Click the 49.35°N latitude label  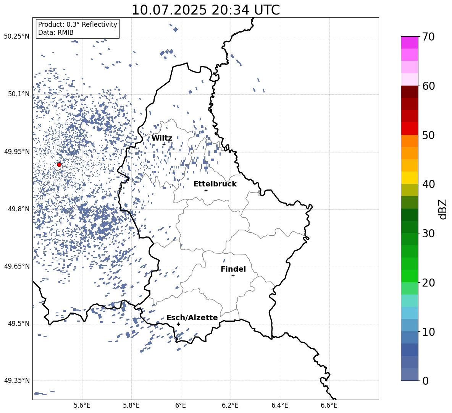point(17,381)
